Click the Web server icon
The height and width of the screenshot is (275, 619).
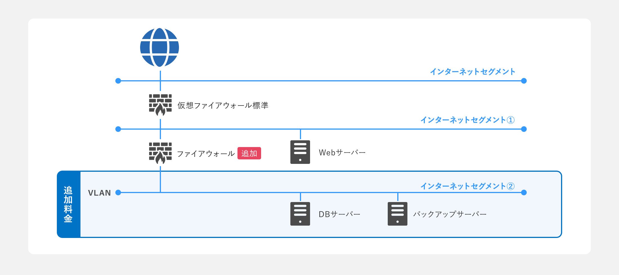(300, 152)
